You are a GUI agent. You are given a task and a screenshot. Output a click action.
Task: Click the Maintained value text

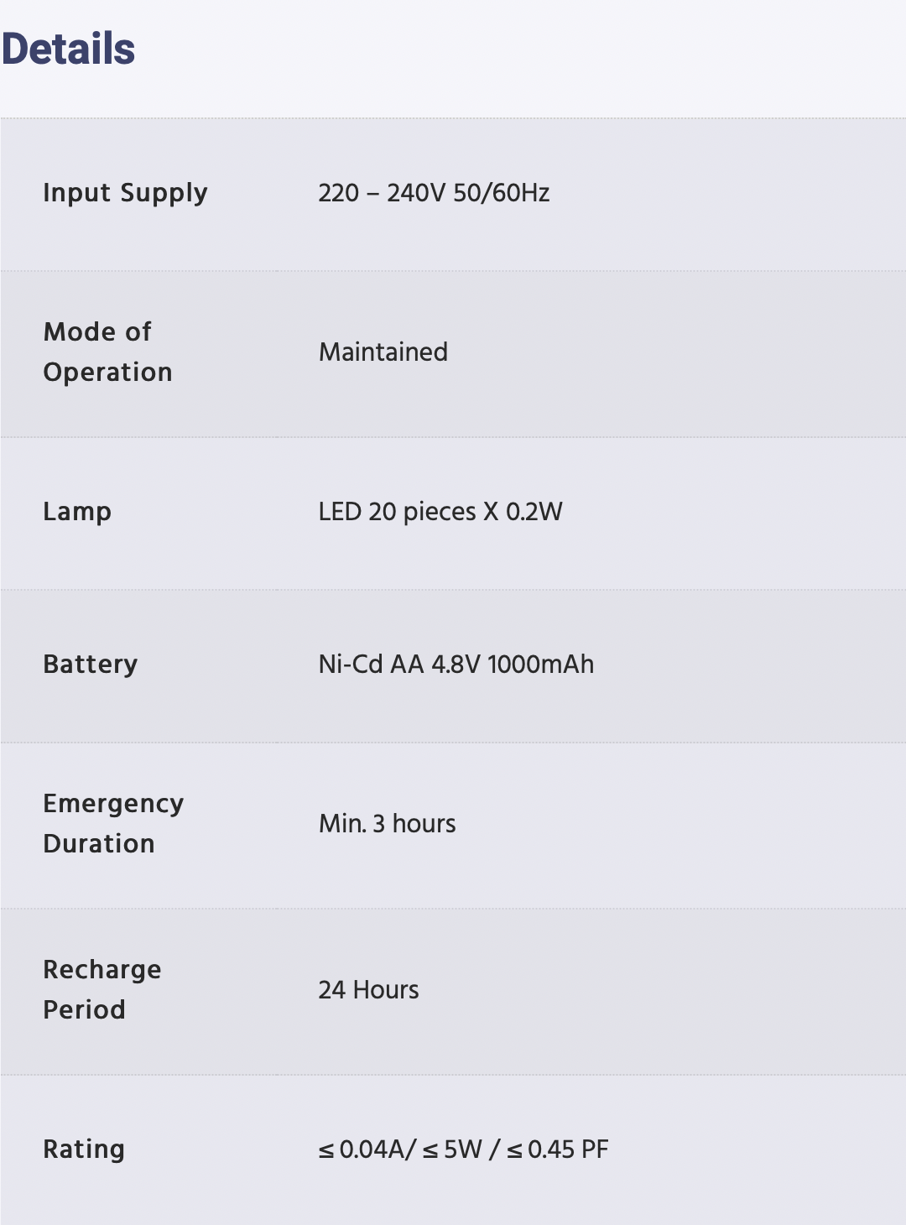point(383,352)
